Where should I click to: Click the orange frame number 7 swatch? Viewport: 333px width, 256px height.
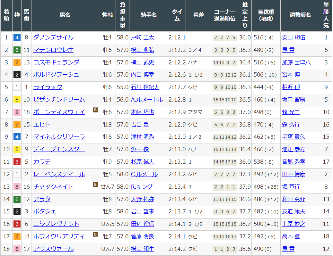(17, 62)
